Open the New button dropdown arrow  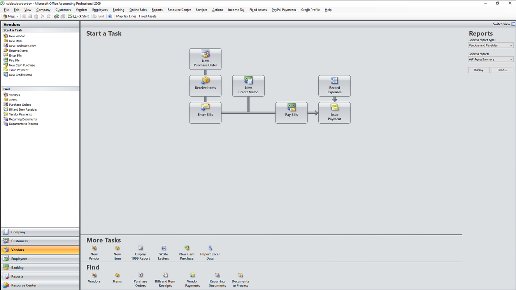tap(18, 16)
